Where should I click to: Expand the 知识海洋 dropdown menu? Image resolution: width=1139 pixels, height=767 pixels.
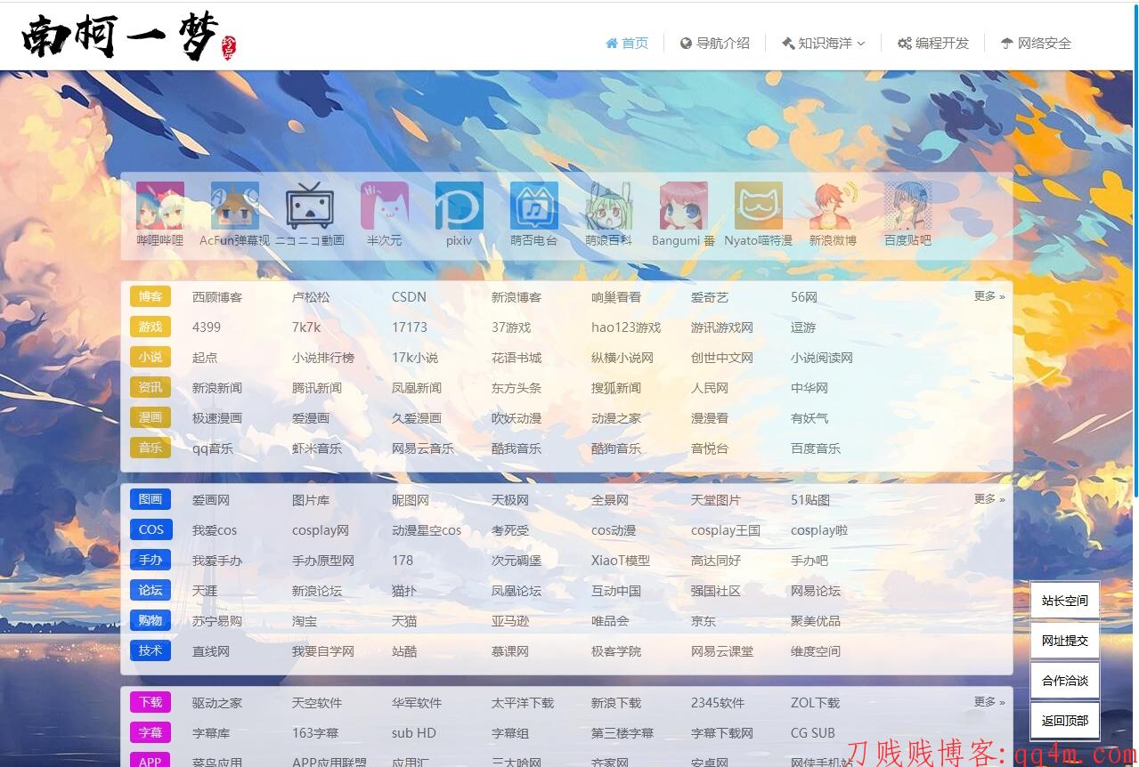pyautogui.click(x=824, y=43)
